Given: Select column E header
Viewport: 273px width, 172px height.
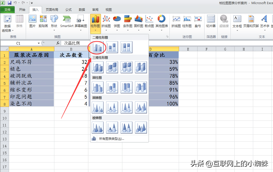Looking at the screenshot, I should click(188, 49).
